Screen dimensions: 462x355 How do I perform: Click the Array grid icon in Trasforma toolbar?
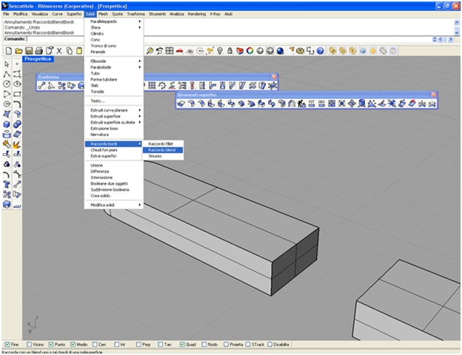(x=152, y=86)
